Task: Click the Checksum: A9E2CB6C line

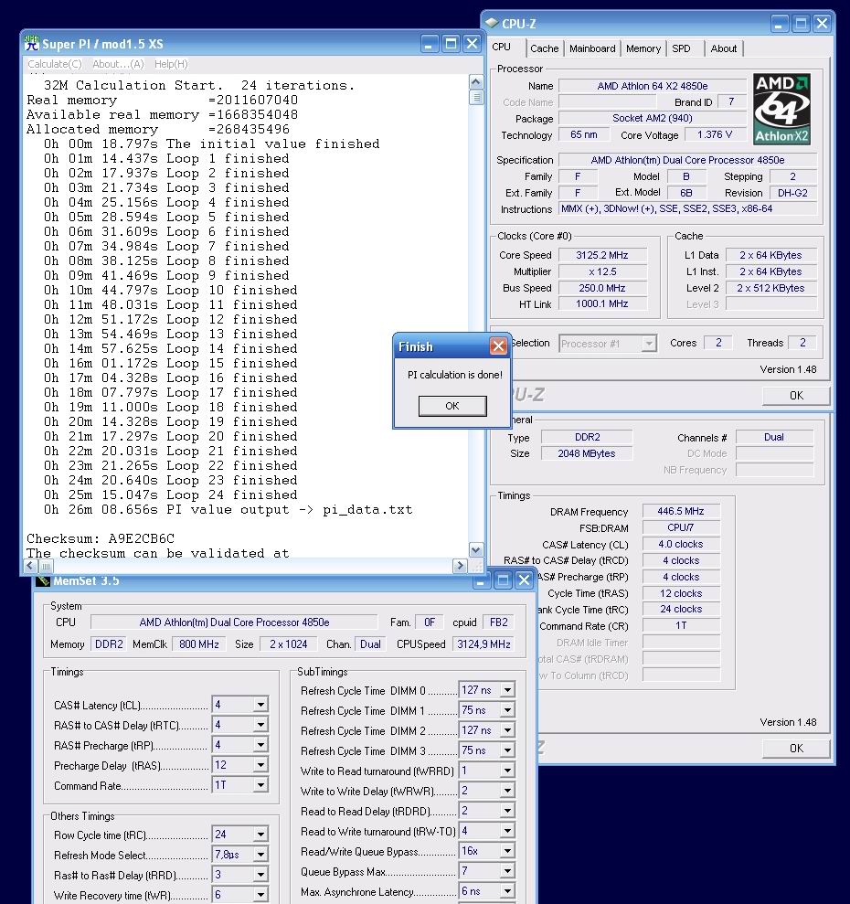Action: pyautogui.click(x=101, y=538)
